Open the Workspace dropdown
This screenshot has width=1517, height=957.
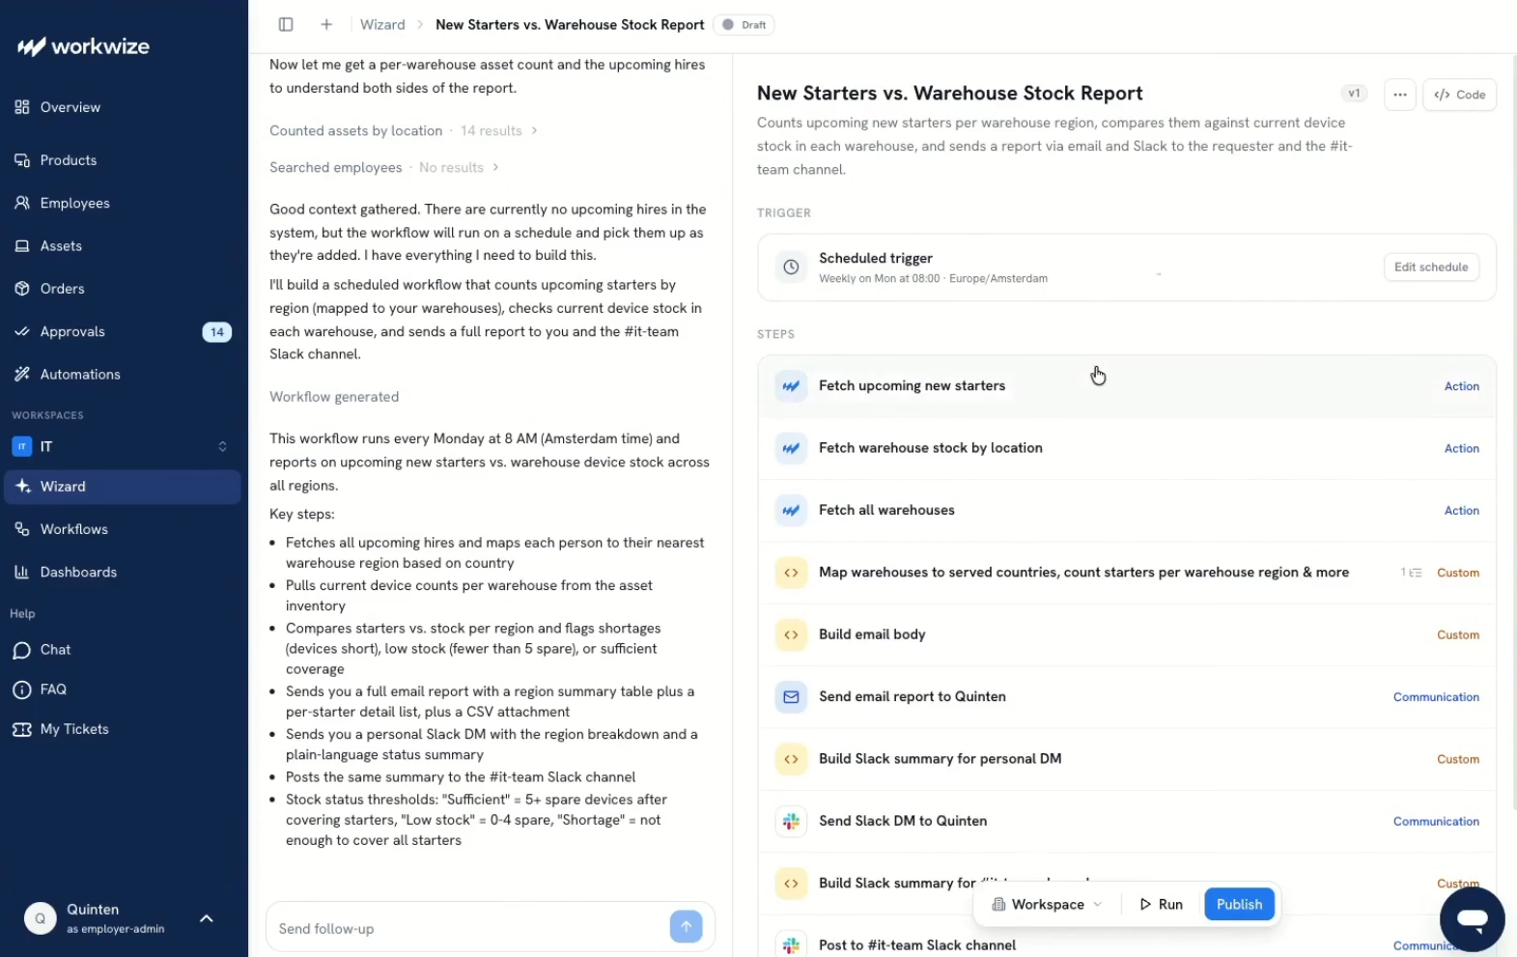1047,904
